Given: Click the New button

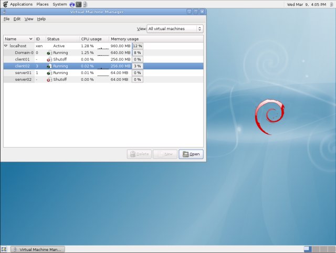Looking at the screenshot, I should [165, 154].
